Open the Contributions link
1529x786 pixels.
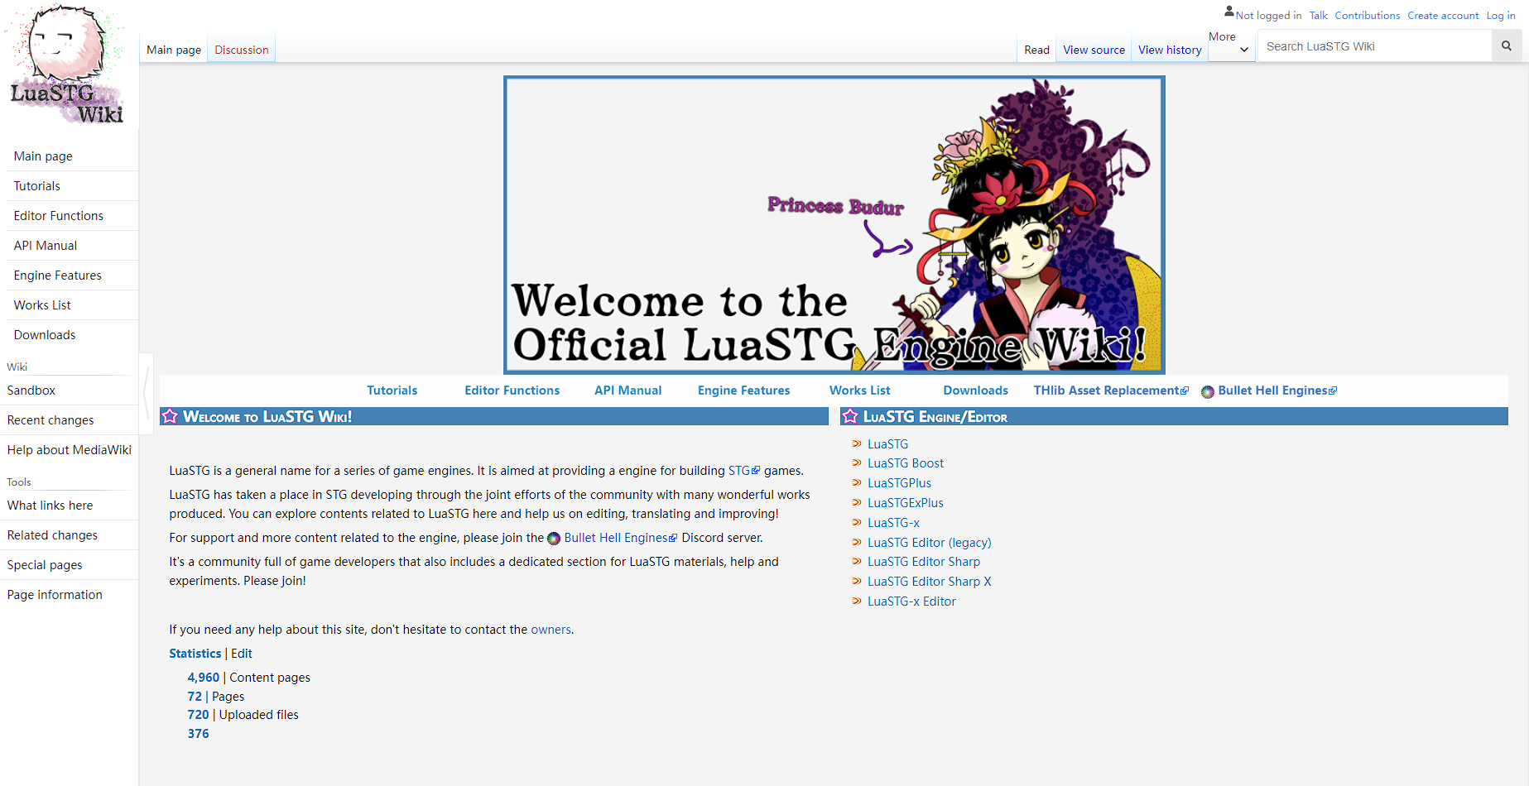pos(1367,15)
